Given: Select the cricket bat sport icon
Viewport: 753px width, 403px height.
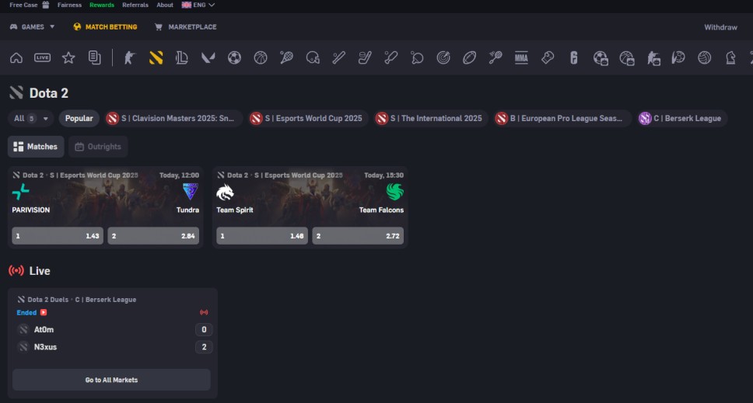Looking at the screenshot, I should 391,58.
